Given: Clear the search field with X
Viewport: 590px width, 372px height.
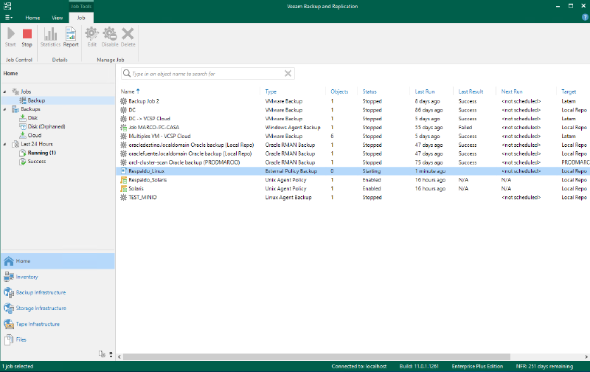Looking at the screenshot, I should point(288,73).
